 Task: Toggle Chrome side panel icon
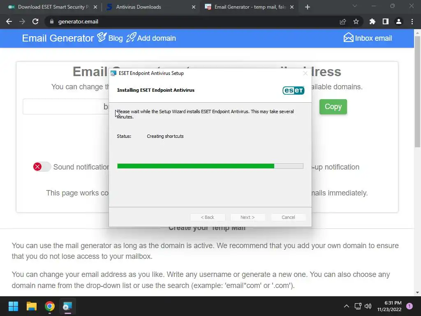386,21
